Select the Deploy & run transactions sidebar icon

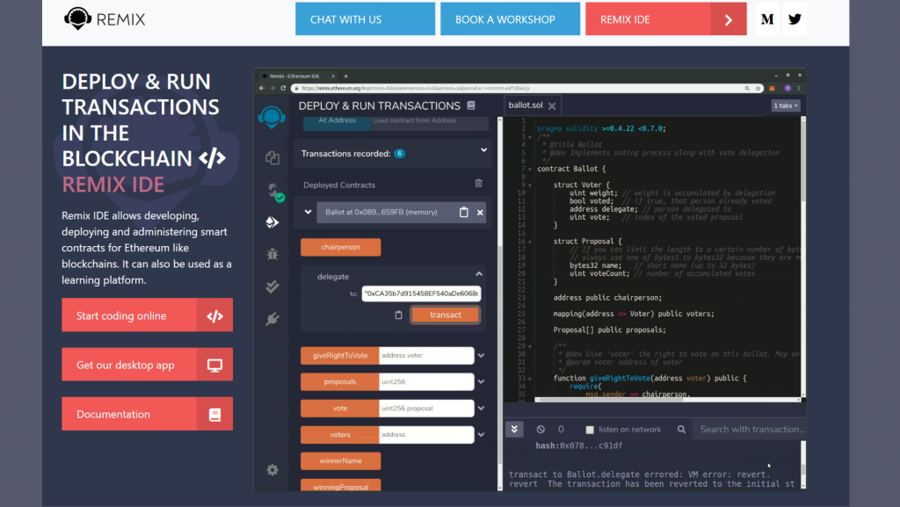(272, 222)
